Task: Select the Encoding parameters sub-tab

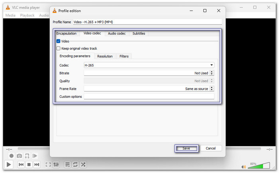Action: [x=75, y=56]
